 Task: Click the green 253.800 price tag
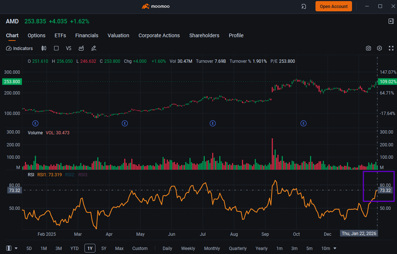pyautogui.click(x=12, y=82)
